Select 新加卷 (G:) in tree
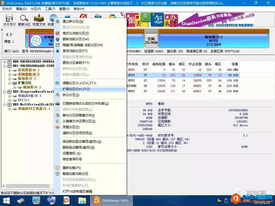 point(32,87)
